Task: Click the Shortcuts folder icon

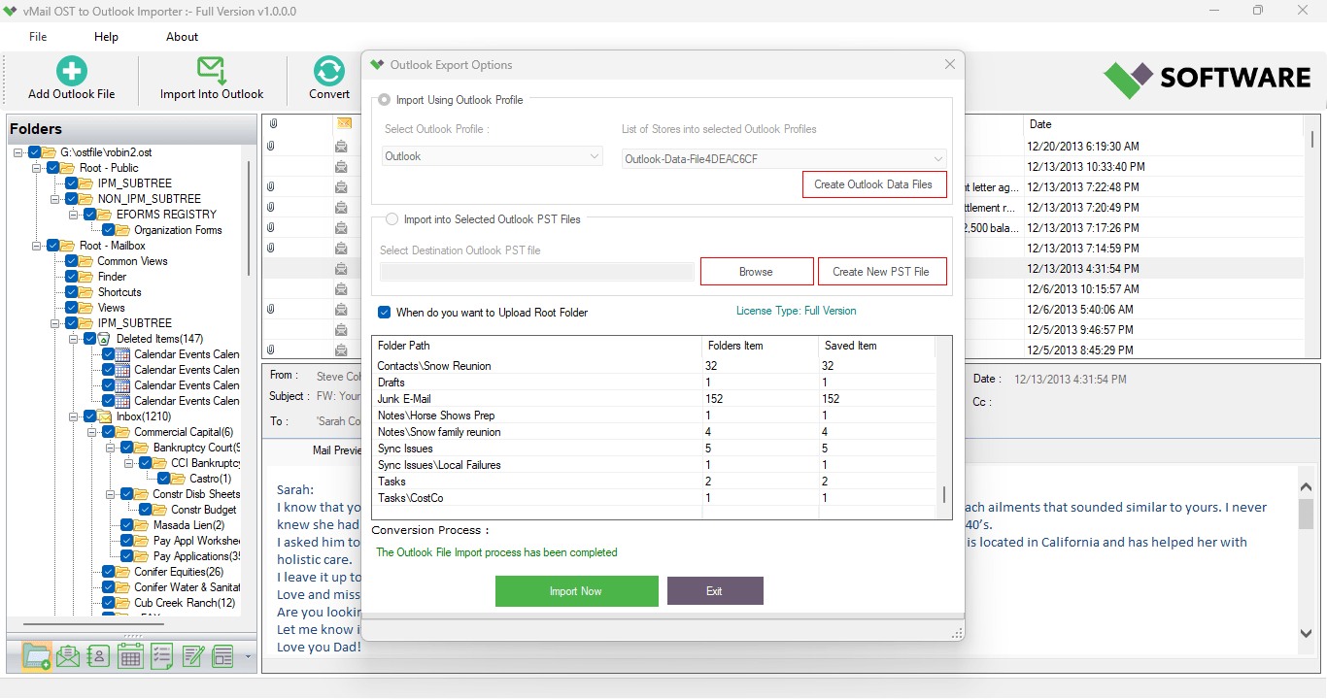Action: [85, 292]
